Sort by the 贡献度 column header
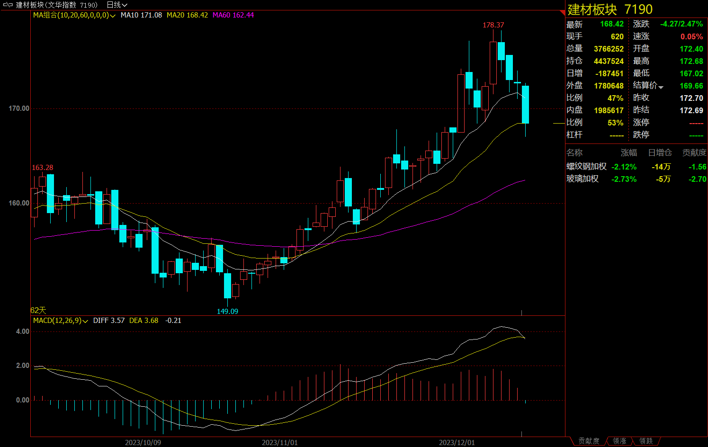708x447 pixels. [694, 152]
